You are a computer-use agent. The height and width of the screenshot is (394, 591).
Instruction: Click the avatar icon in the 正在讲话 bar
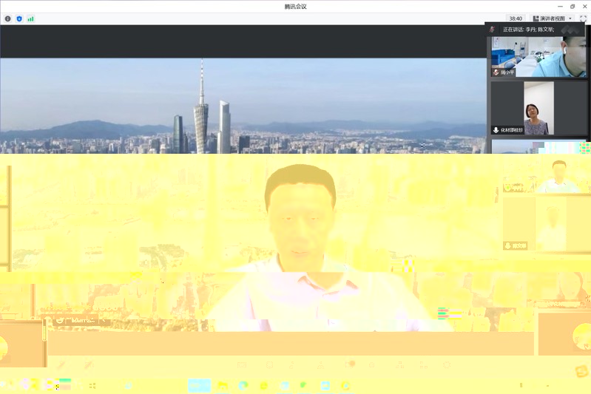click(493, 30)
